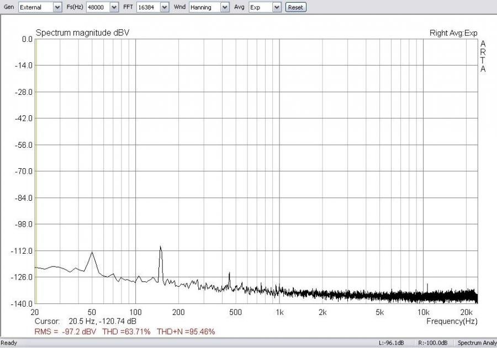The image size is (497, 348).
Task: Click the '10k' frequency axis label
Action: [423, 313]
